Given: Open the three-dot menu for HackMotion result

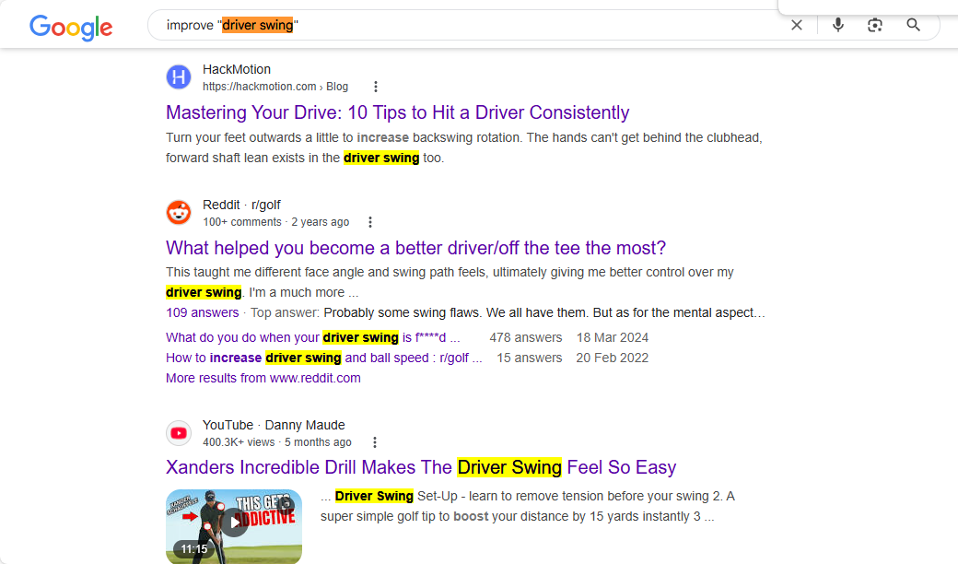Looking at the screenshot, I should click(x=376, y=86).
